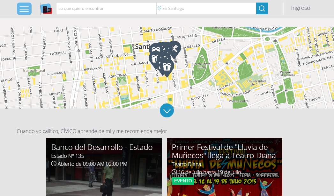
Task: Click the magnifier search button
Action: 262,9
